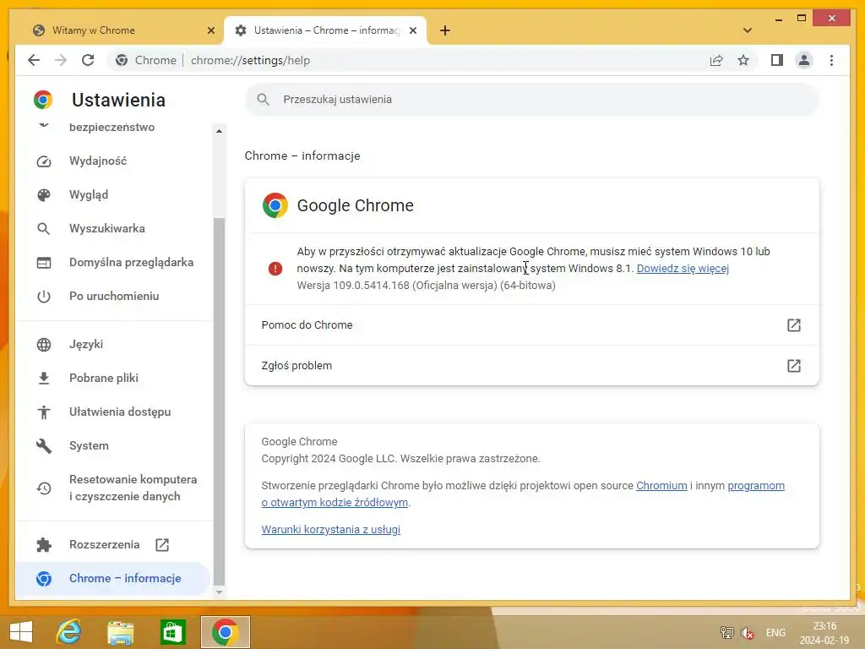The height and width of the screenshot is (649, 865).
Task: Click external-link icon beside Rozszerzenia
Action: pos(162,545)
